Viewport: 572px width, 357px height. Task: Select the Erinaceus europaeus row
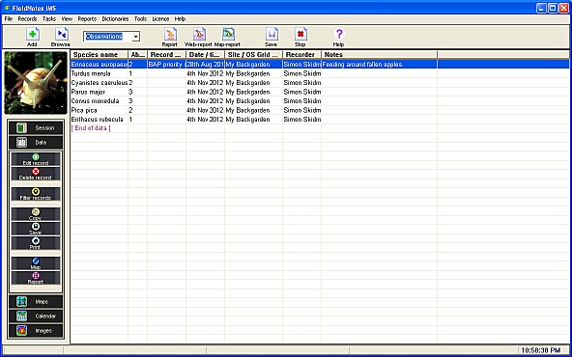tap(320, 64)
